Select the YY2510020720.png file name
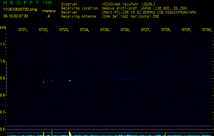This screenshot has height=136, width=214. pyautogui.click(x=17, y=10)
